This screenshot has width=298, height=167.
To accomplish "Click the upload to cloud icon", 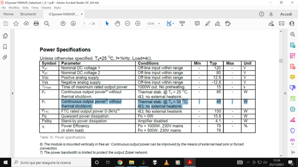I will tap(26, 23).
